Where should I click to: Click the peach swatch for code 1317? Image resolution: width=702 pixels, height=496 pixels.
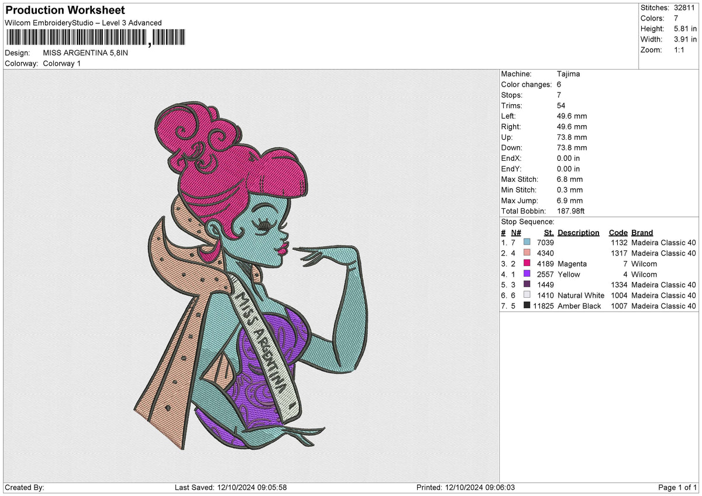(527, 253)
